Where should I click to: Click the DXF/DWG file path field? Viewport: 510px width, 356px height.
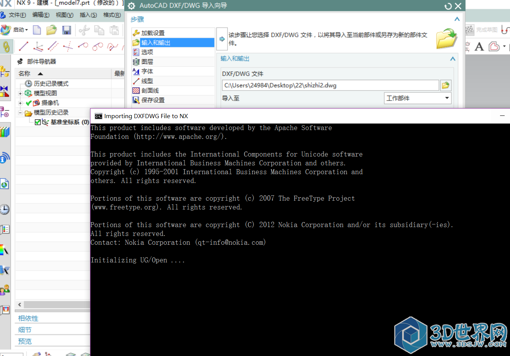(330, 86)
